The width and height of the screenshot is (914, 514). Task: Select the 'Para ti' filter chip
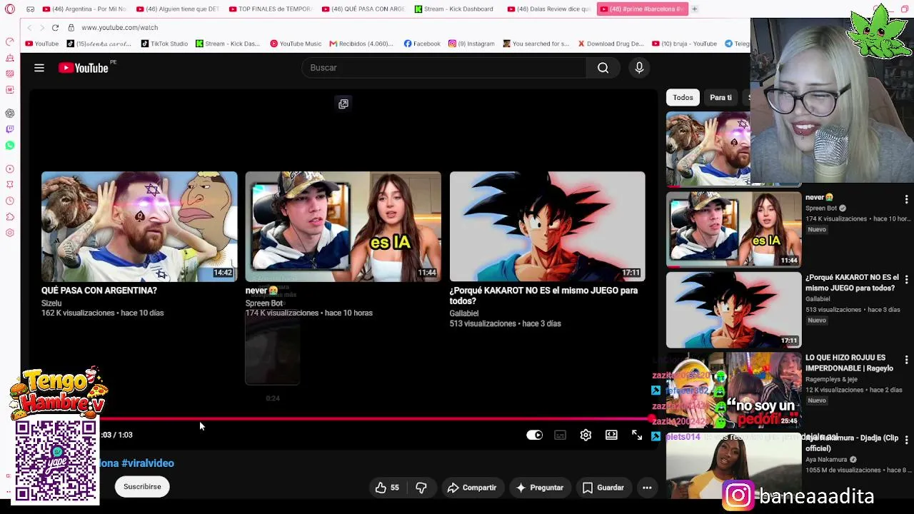(x=720, y=97)
